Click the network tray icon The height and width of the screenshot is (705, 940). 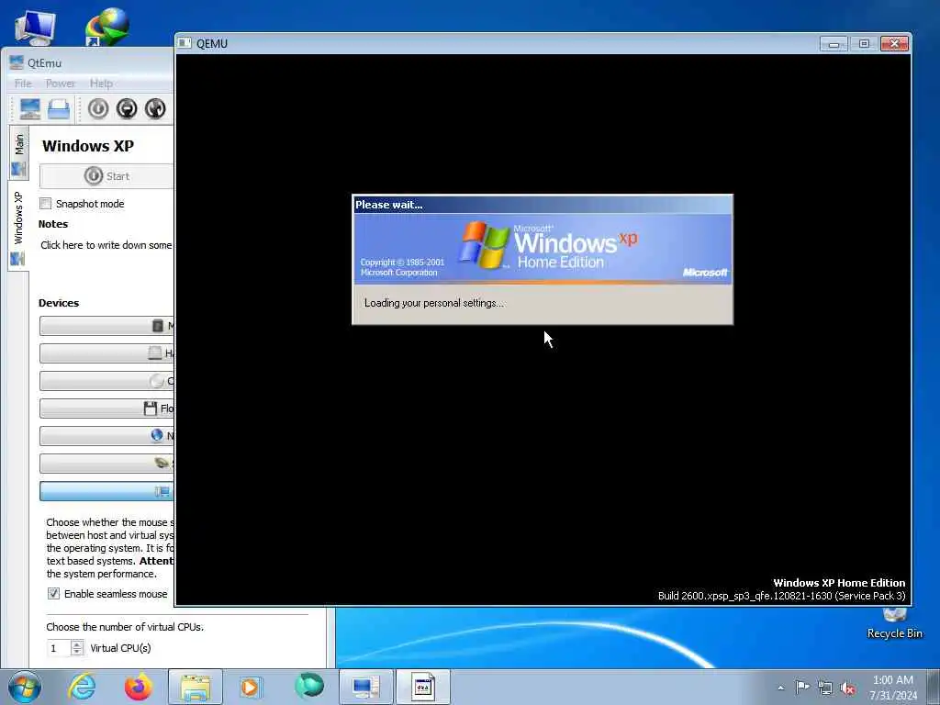[825, 688]
